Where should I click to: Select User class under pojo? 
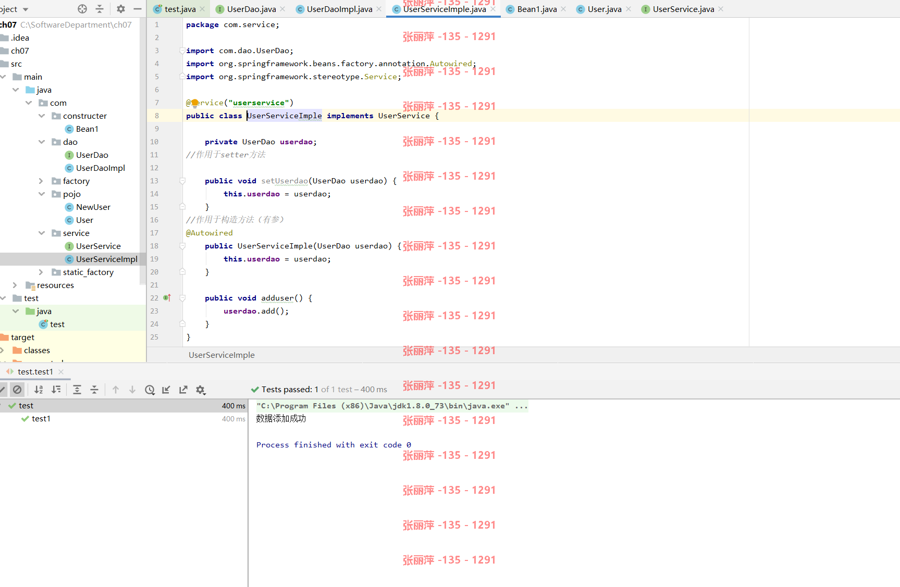(x=84, y=220)
